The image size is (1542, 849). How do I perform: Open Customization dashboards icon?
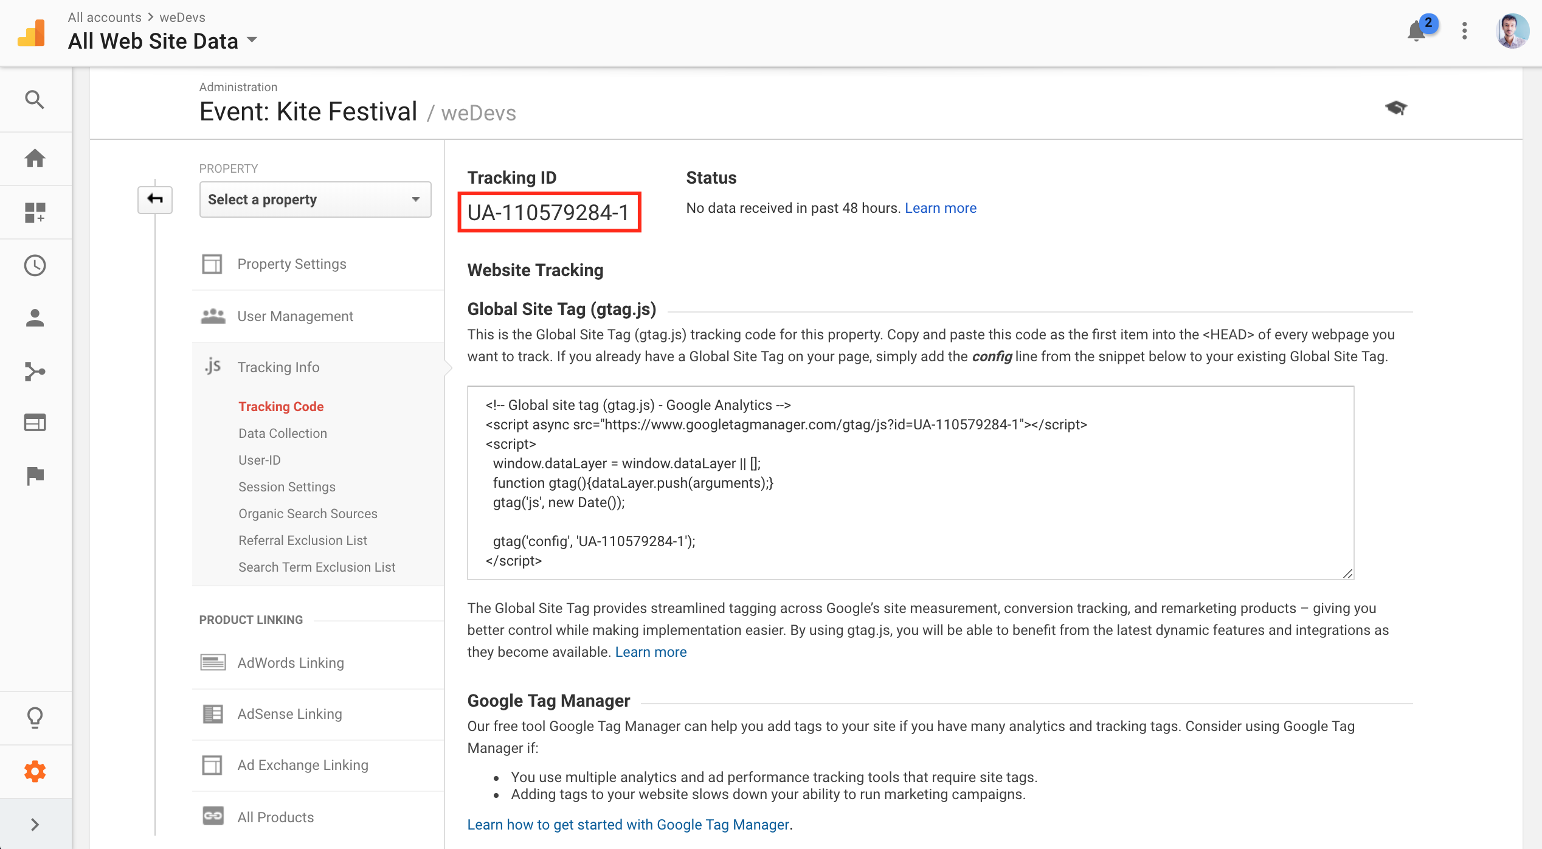pyautogui.click(x=35, y=212)
